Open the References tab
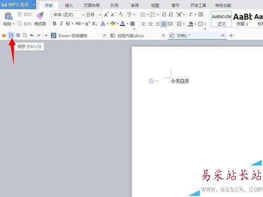The width and height of the screenshot is (263, 197). tap(114, 5)
